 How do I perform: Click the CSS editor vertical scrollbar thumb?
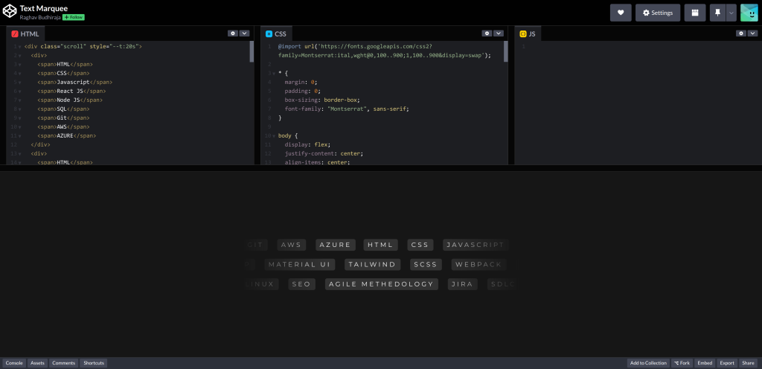(506, 51)
